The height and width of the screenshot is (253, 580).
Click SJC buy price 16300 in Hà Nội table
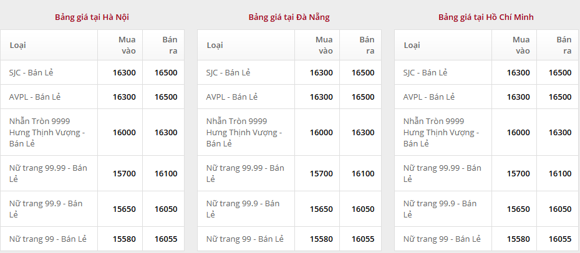point(124,72)
